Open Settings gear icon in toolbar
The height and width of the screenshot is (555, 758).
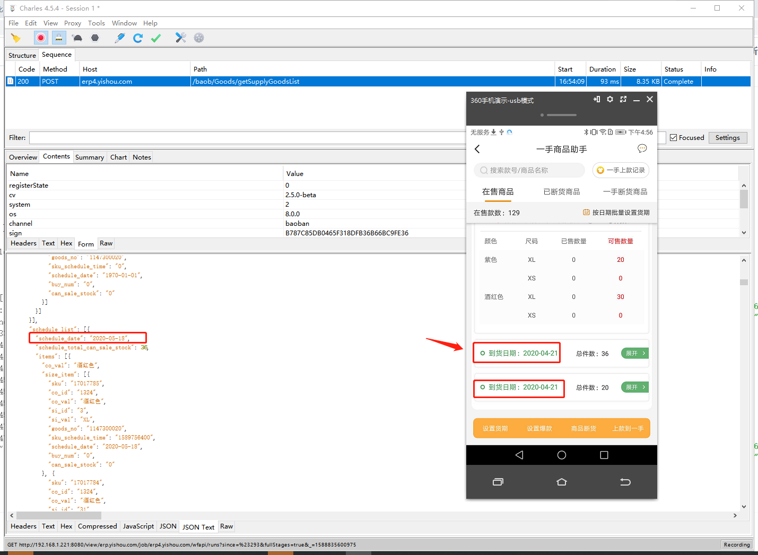199,38
